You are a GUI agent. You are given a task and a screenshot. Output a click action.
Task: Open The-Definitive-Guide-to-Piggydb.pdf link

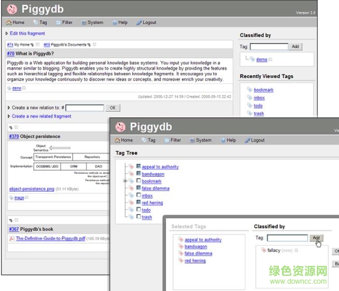[51, 238]
